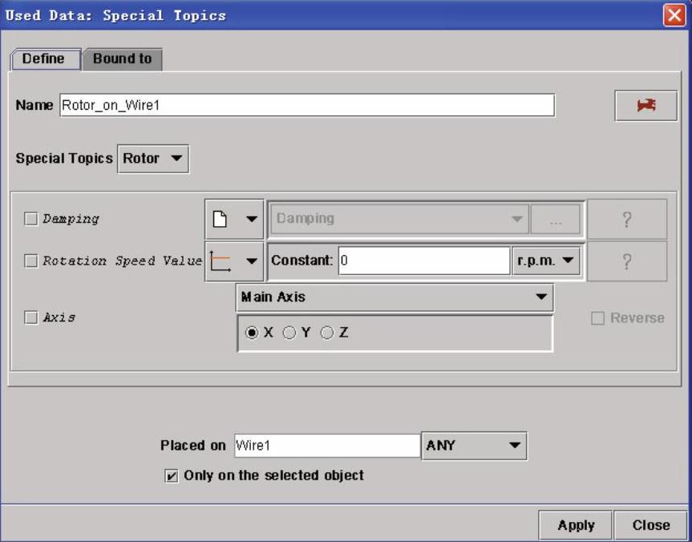Click the Name input field
Screen dimensions: 692x542
pos(306,105)
